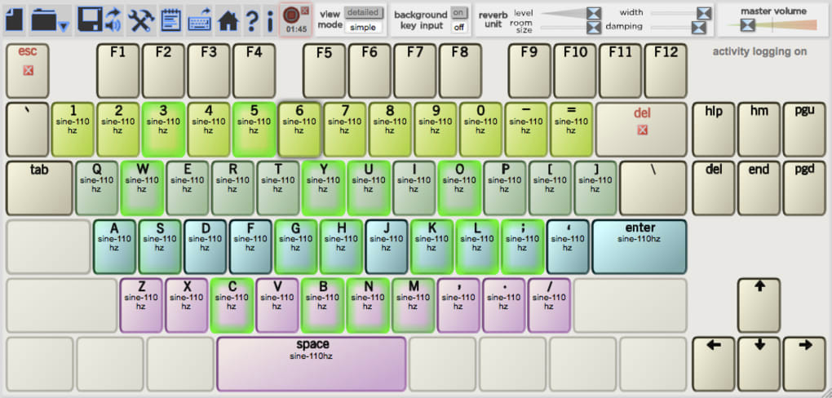Image resolution: width=832 pixels, height=398 pixels.
Task: Adjust the reverb level slider handle
Action: click(594, 13)
